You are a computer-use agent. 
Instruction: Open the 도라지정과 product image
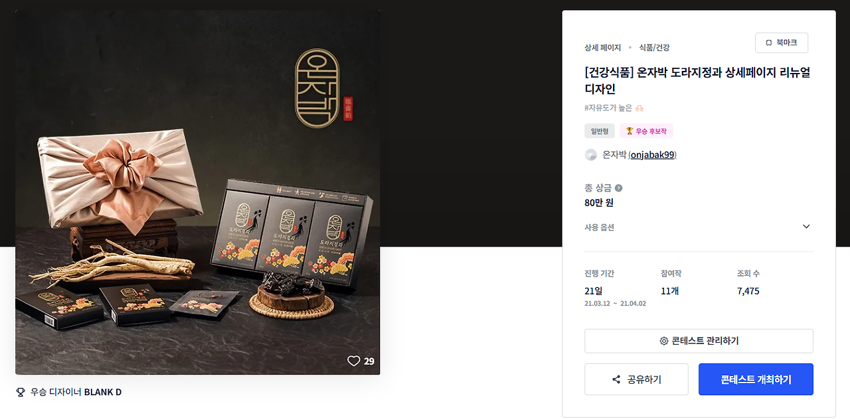pyautogui.click(x=198, y=192)
